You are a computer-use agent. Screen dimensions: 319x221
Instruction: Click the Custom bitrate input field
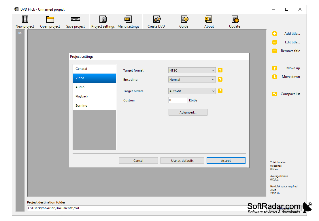pos(178,100)
